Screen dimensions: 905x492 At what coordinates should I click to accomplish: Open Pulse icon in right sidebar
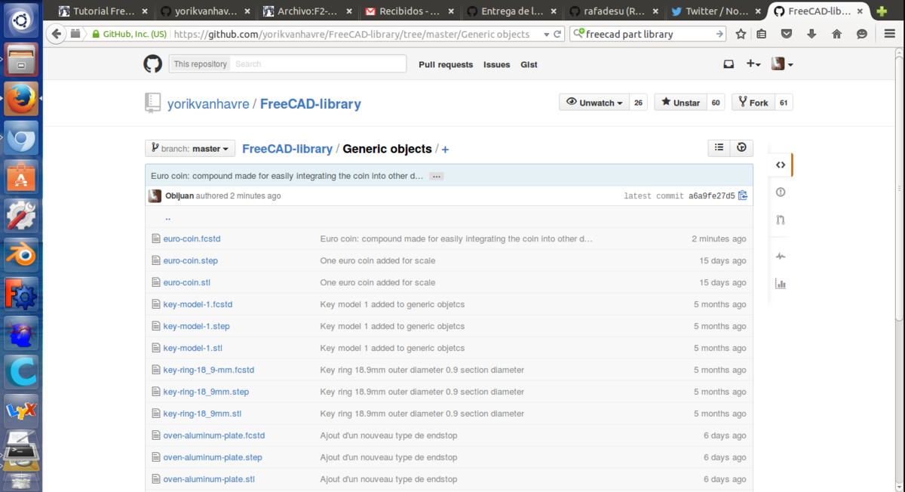(781, 257)
